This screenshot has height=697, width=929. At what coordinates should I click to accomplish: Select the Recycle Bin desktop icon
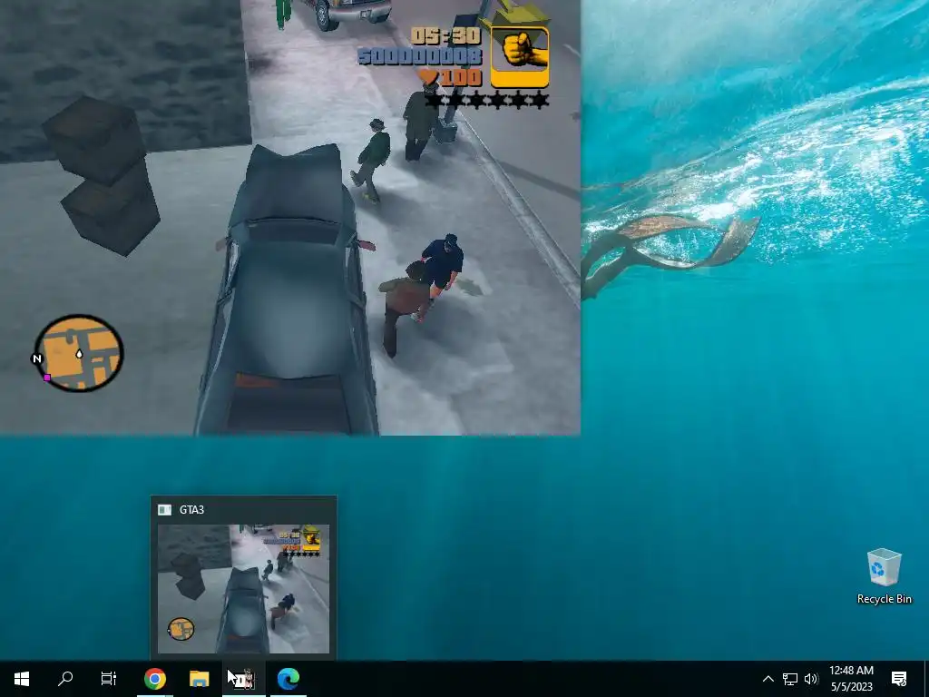884,576
